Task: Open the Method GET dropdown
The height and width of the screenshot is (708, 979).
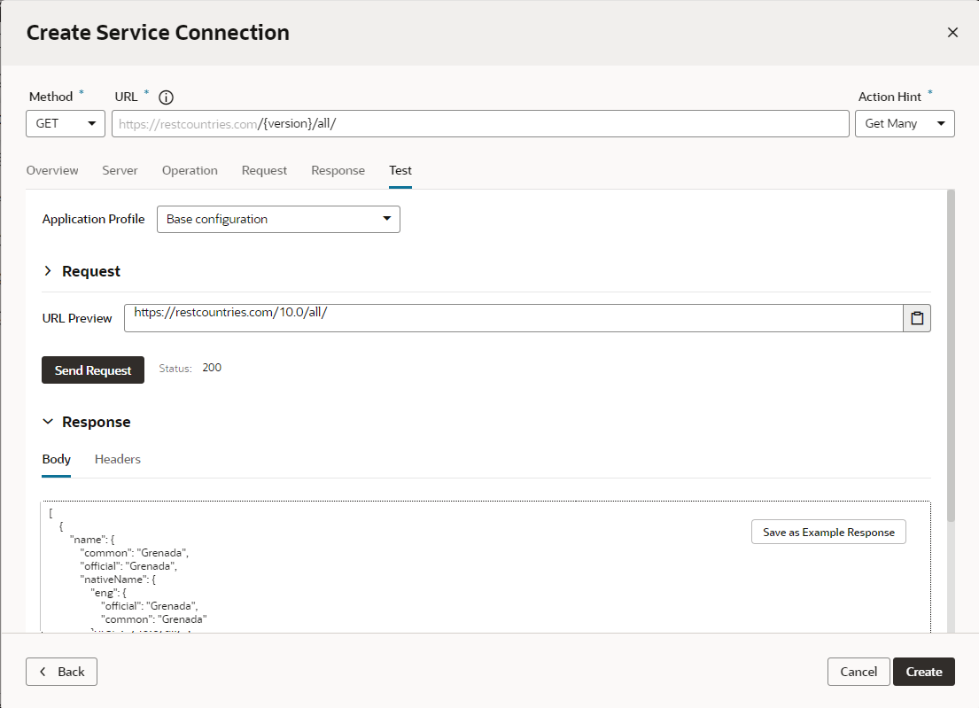Action: [65, 124]
